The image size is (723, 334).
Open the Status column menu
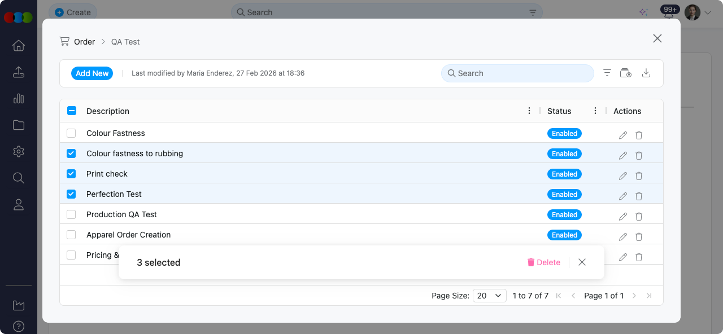[x=595, y=111]
